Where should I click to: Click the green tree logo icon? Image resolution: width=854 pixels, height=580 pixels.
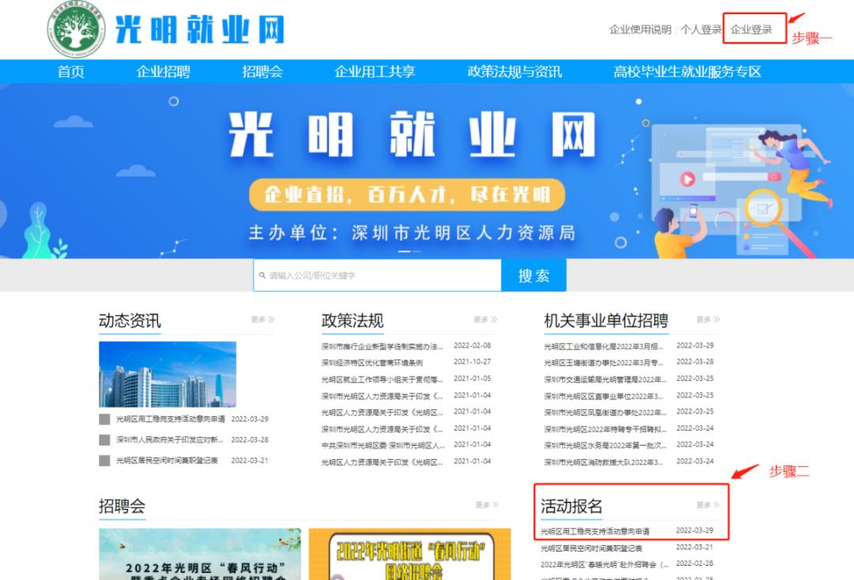pos(77,29)
